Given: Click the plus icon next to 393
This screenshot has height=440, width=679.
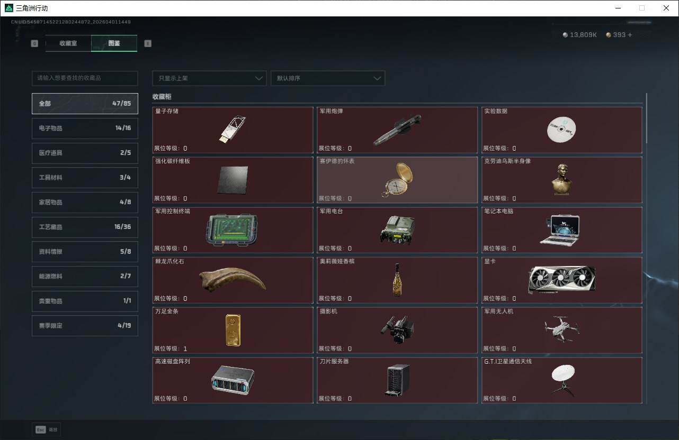Looking at the screenshot, I should pyautogui.click(x=630, y=35).
